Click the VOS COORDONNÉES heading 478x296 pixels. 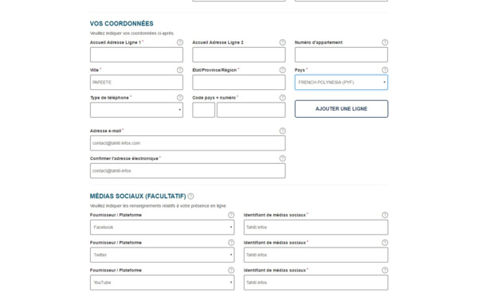coord(122,23)
